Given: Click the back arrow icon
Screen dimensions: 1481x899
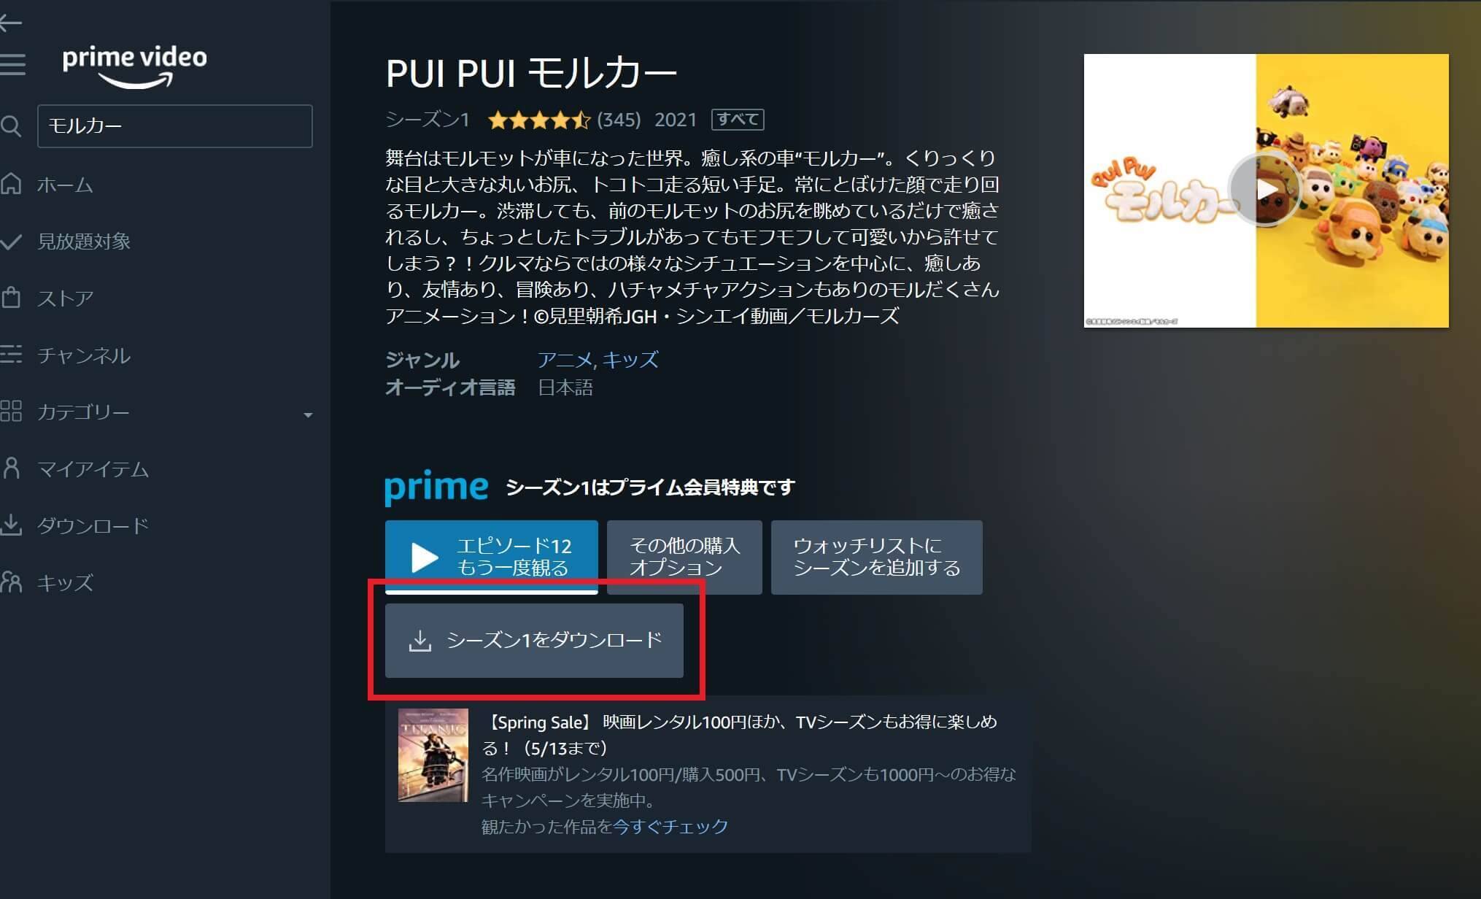Looking at the screenshot, I should (x=10, y=23).
